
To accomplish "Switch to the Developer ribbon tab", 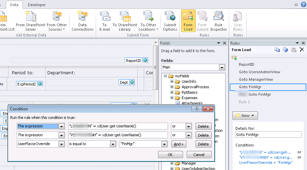I will coord(37,5).
